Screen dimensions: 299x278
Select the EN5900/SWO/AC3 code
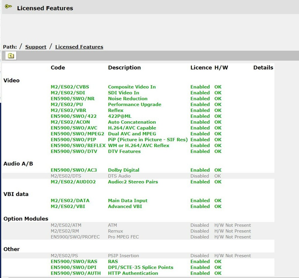74,170
